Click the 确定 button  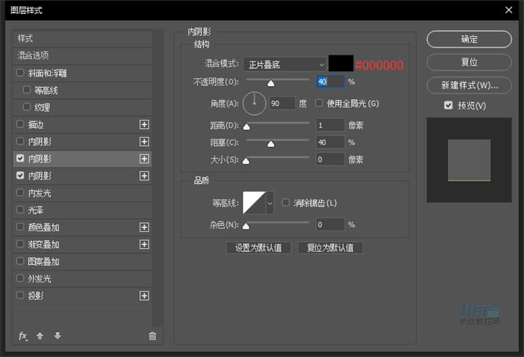coord(469,39)
